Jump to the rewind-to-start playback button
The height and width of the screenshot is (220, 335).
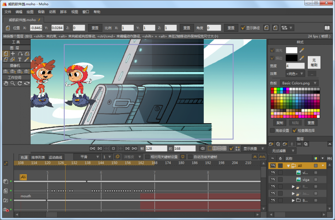(92, 148)
